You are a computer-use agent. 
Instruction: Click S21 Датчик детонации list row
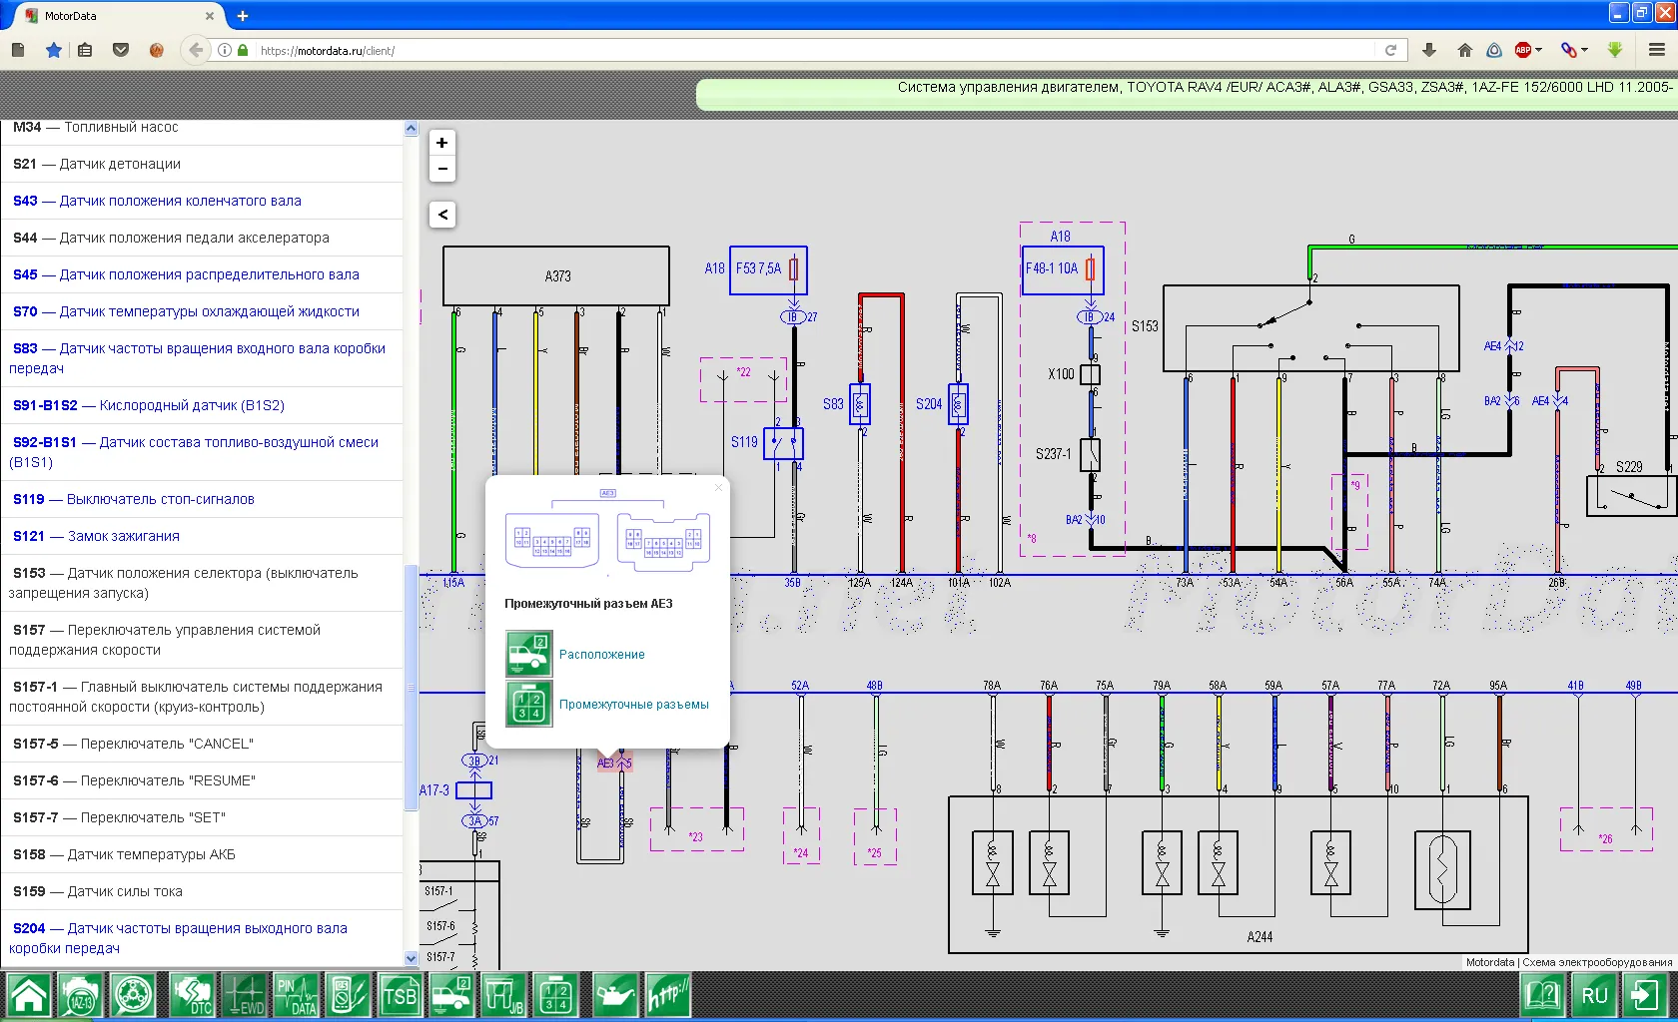202,164
